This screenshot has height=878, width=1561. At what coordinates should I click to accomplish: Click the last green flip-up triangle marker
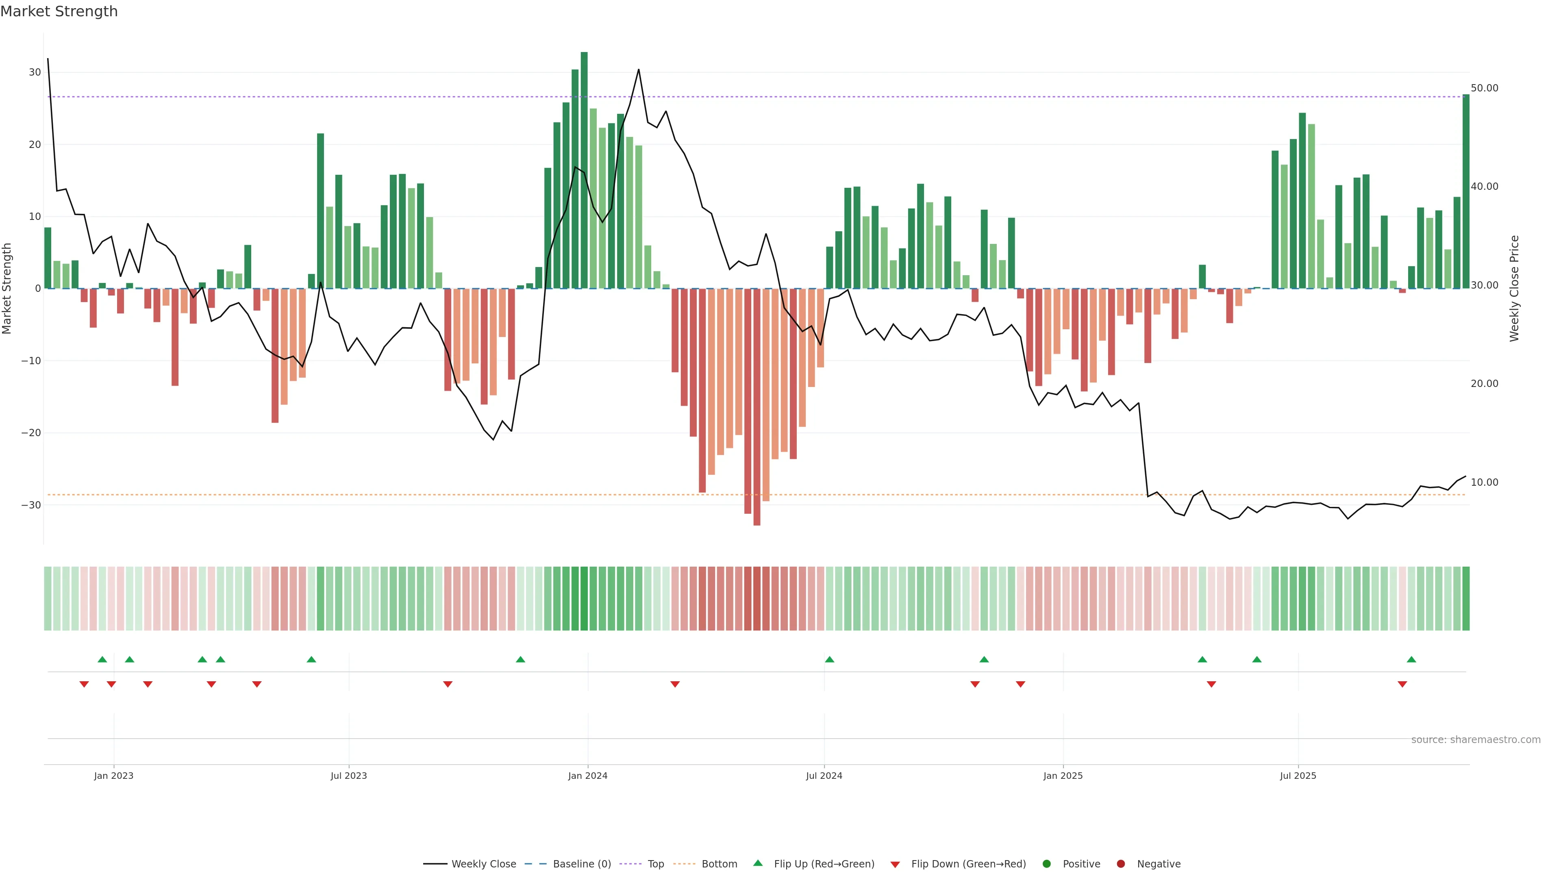point(1411,659)
